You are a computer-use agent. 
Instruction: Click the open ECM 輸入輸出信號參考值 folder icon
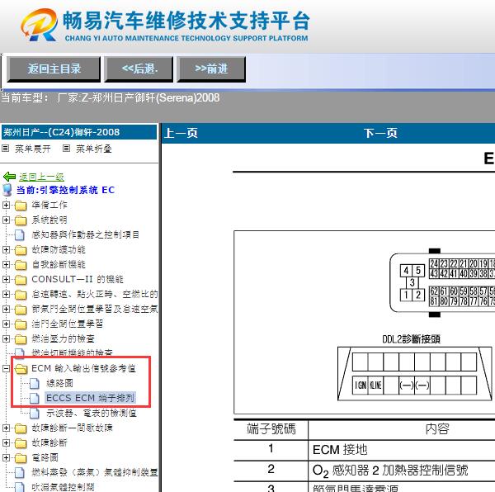[x=21, y=369]
